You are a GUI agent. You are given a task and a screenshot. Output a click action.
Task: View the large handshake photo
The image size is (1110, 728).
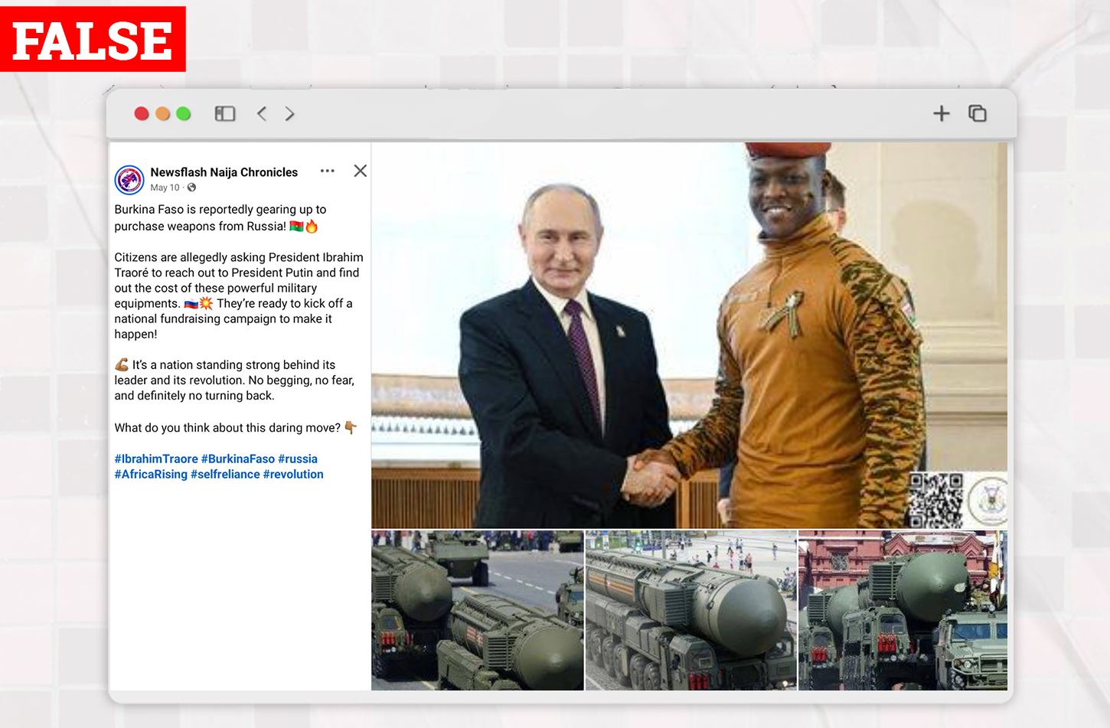point(689,335)
